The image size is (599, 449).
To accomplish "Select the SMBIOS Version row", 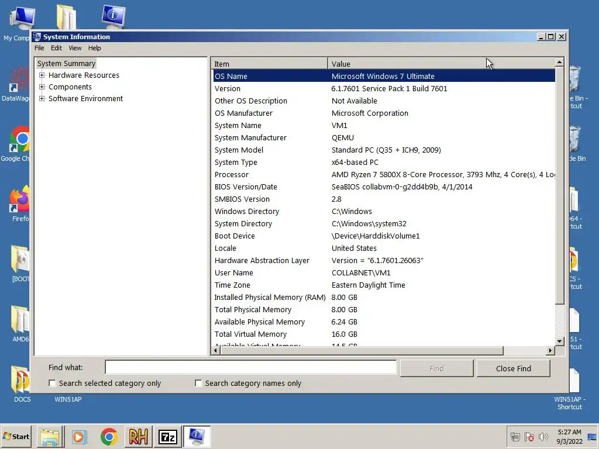I will coord(384,199).
